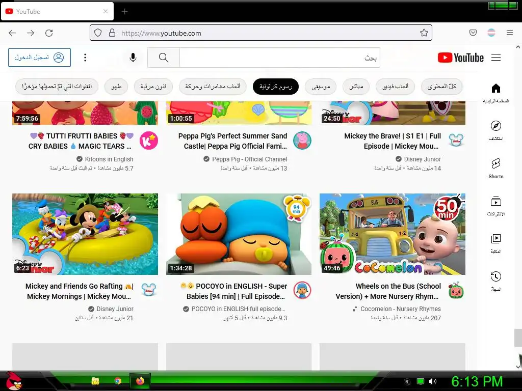Click Peppa Pig channel avatar

pyautogui.click(x=302, y=141)
